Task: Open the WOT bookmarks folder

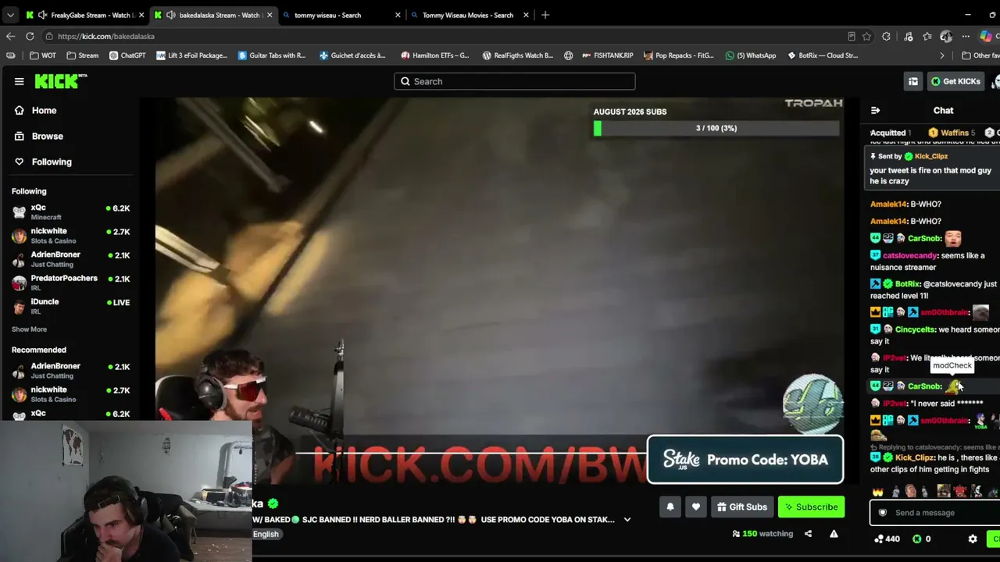Action: pyautogui.click(x=43, y=55)
